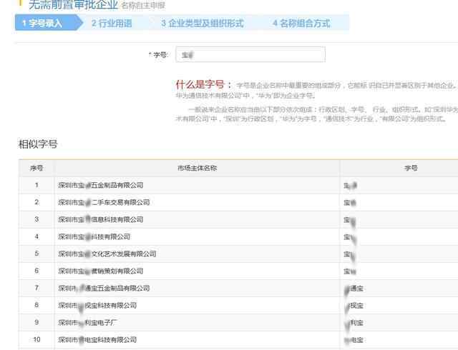Screen dimensions: 458x350
Task: Open step 3 企业类型及组织形式
Action: click(202, 23)
